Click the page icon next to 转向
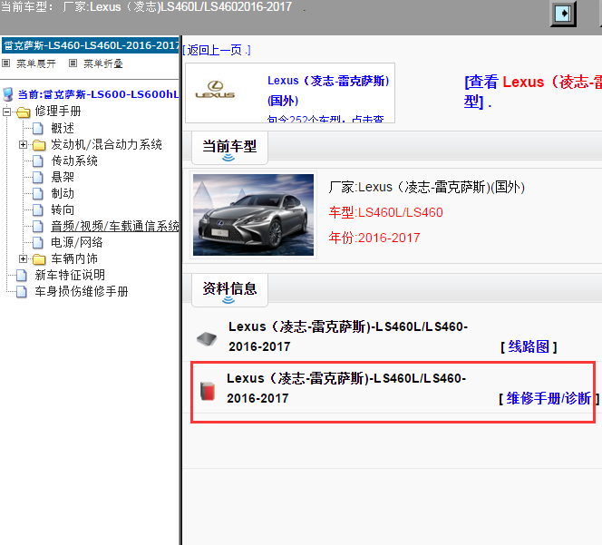Screen dimensions: 602x545 click(x=38, y=210)
